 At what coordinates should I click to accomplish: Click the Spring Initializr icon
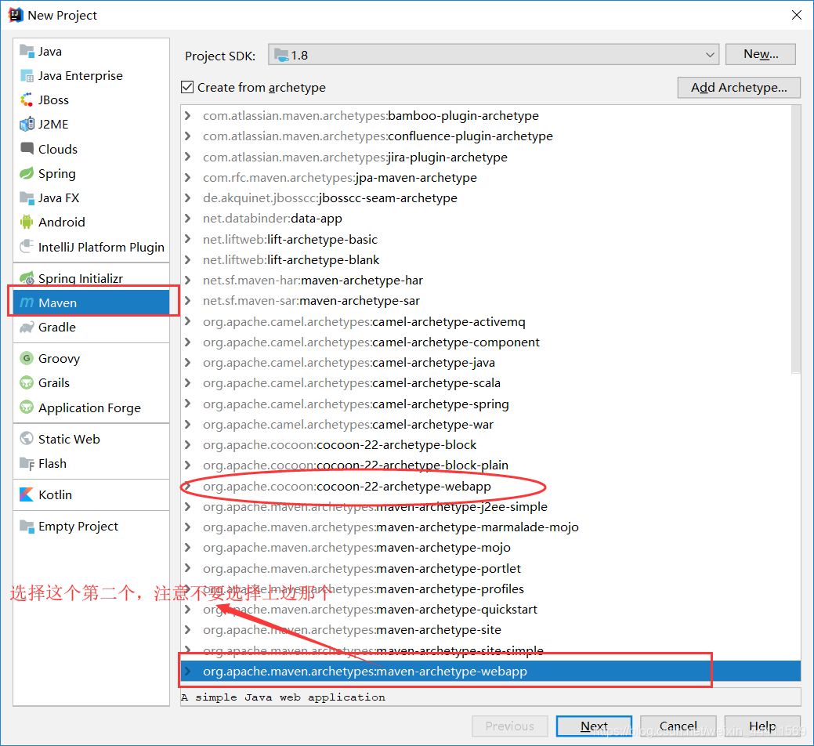(x=27, y=278)
